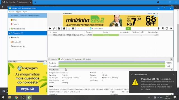The image size is (179, 100).
Task: Open Google Chrome from the taskbar
Action: point(16,97)
